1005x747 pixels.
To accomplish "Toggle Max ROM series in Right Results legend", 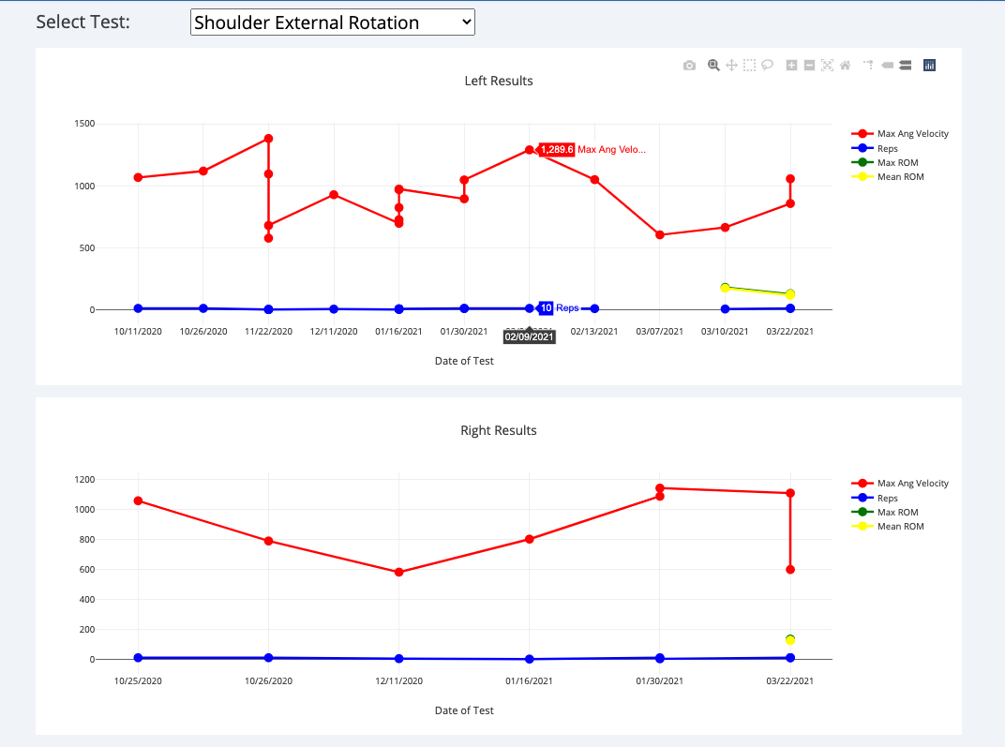I will (896, 513).
